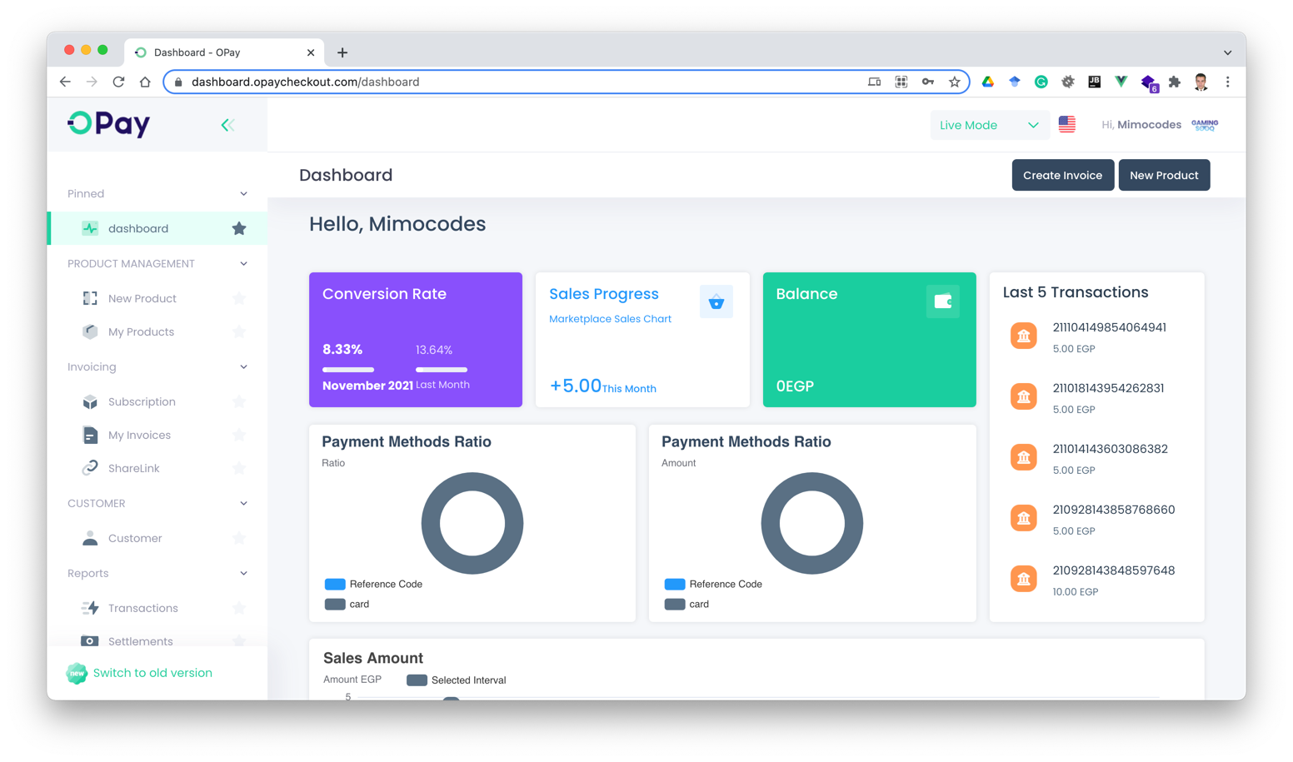Pin Transactions with its star
Screen dimensions: 1293x762
click(239, 608)
